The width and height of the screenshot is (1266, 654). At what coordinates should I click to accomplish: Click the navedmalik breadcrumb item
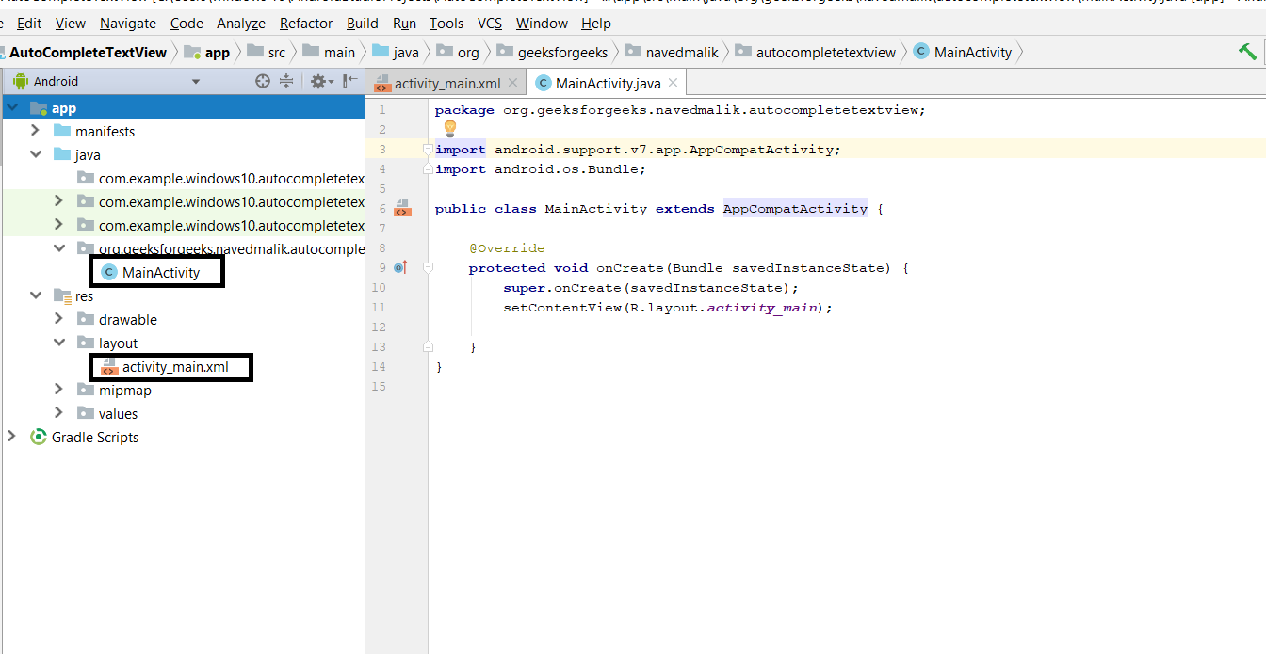(x=671, y=52)
